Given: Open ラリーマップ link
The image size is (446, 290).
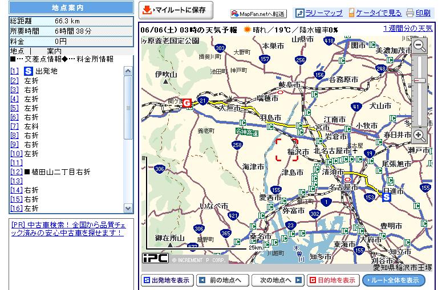Looking at the screenshot, I should pyautogui.click(x=324, y=13).
